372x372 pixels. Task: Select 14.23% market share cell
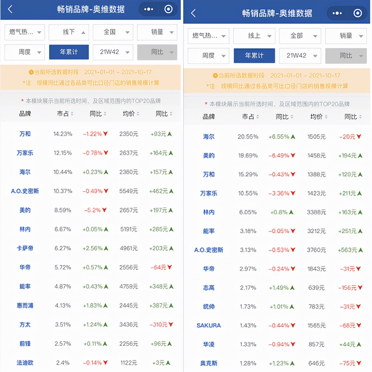pos(63,134)
